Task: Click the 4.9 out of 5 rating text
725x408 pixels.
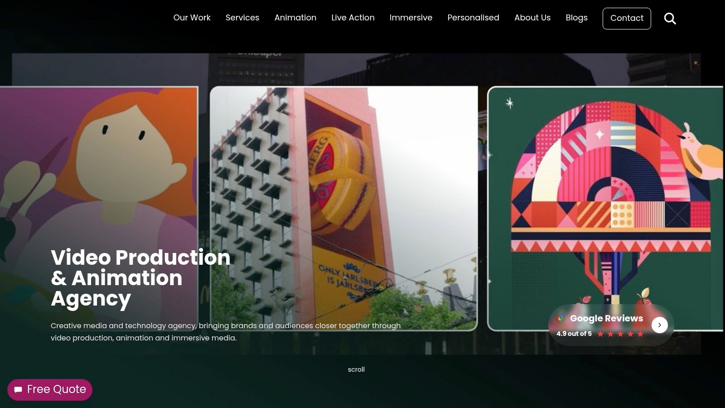Action: tap(574, 334)
